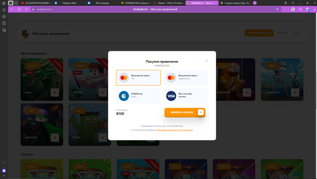Select the foreign bank card payment option
Viewport: 317px width, 179px height.
(x=185, y=78)
